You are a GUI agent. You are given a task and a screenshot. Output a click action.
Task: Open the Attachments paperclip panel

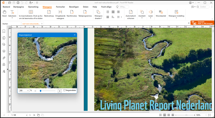click(4, 58)
